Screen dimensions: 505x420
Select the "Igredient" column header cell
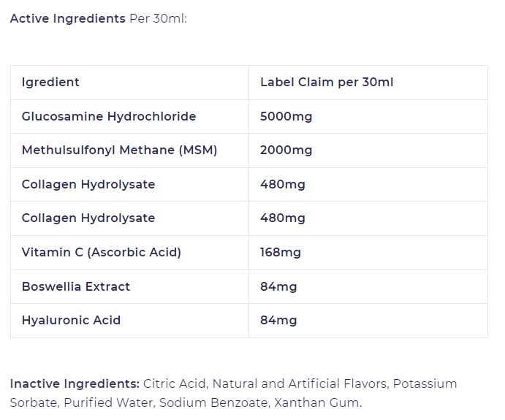coord(50,83)
